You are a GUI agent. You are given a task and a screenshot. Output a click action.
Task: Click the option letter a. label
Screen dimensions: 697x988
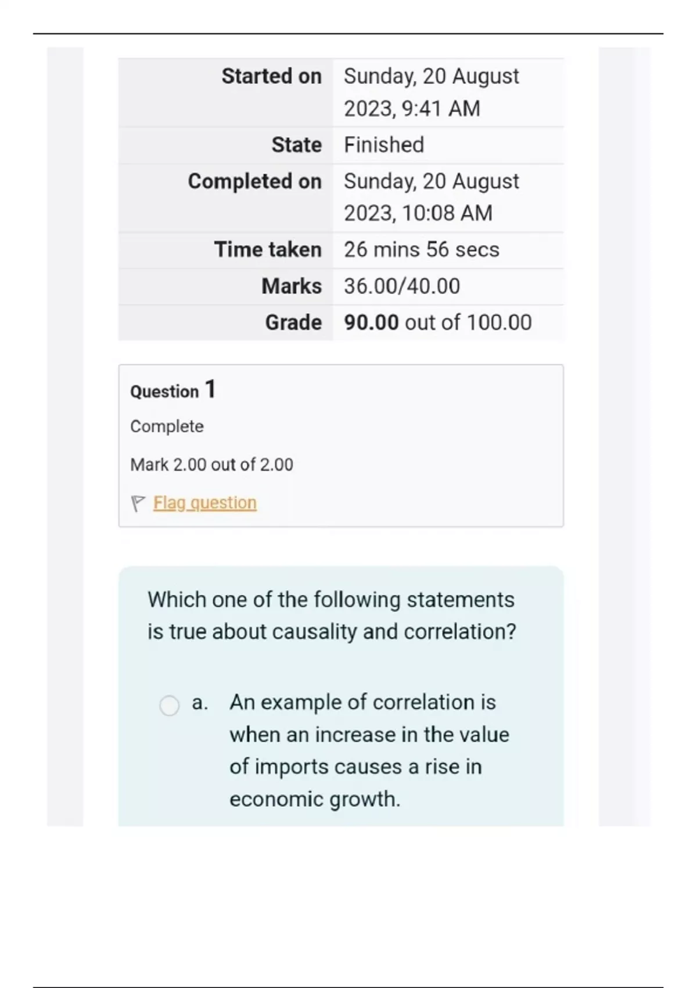pos(200,703)
